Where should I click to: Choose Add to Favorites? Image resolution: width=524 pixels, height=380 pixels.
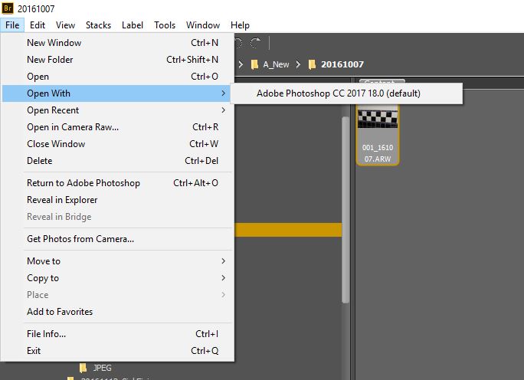(118, 312)
